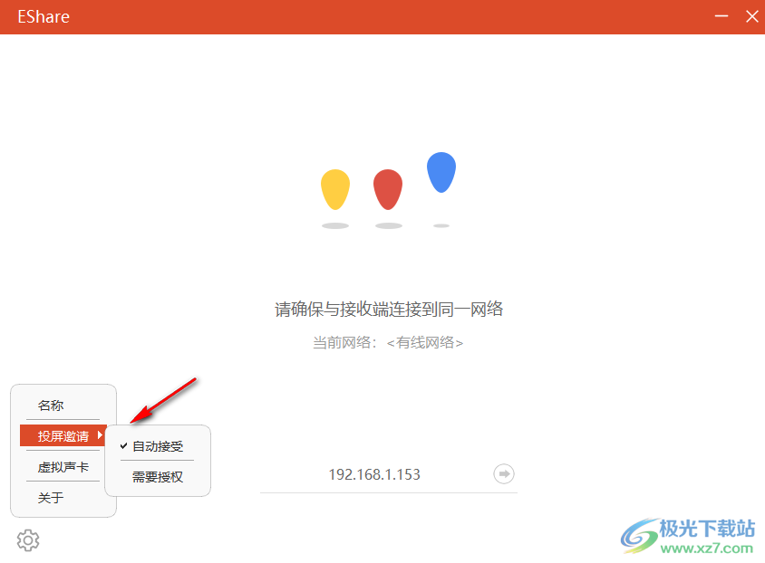Choose 投屏邀请 in the menu
The image size is (765, 563).
63,434
